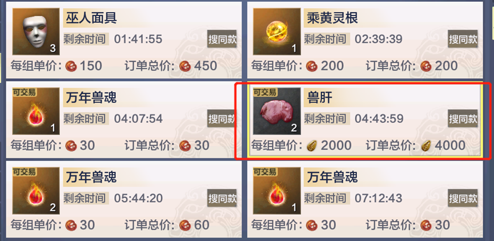Click 搜同款 for 万年兽魂 listing with 05:44:20 remaining

pyautogui.click(x=222, y=198)
